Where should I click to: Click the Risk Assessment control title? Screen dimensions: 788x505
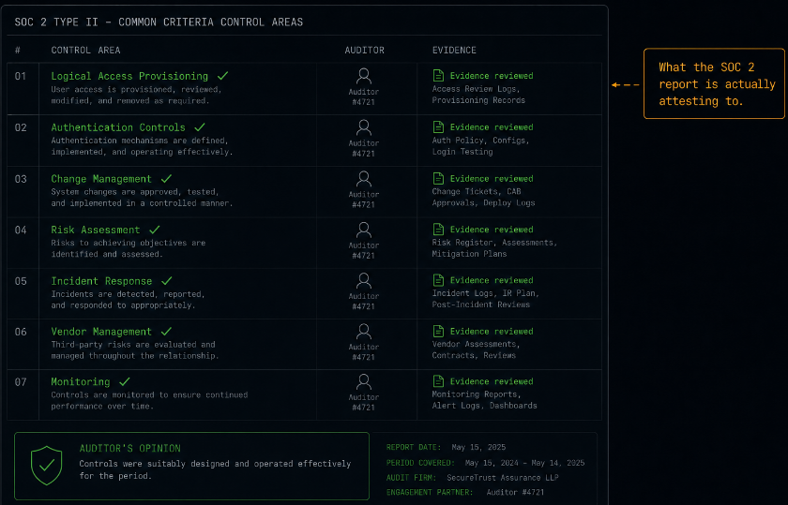(x=96, y=230)
